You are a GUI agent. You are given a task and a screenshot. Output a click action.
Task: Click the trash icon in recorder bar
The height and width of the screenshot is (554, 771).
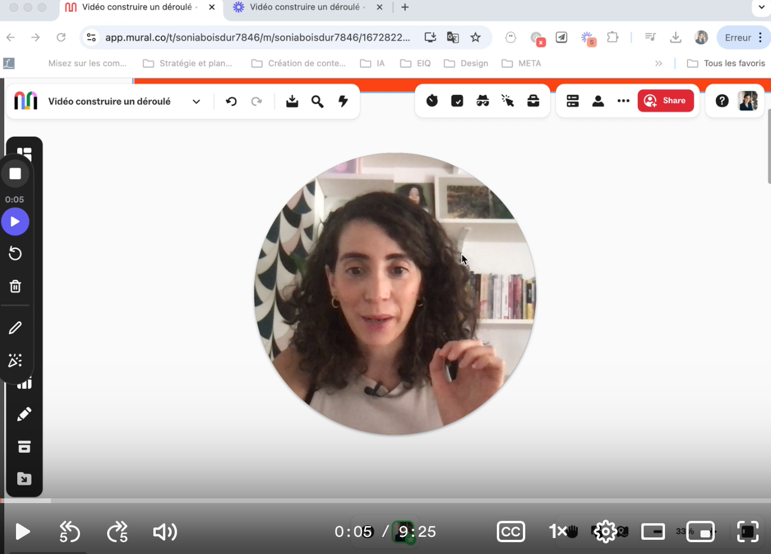click(15, 286)
